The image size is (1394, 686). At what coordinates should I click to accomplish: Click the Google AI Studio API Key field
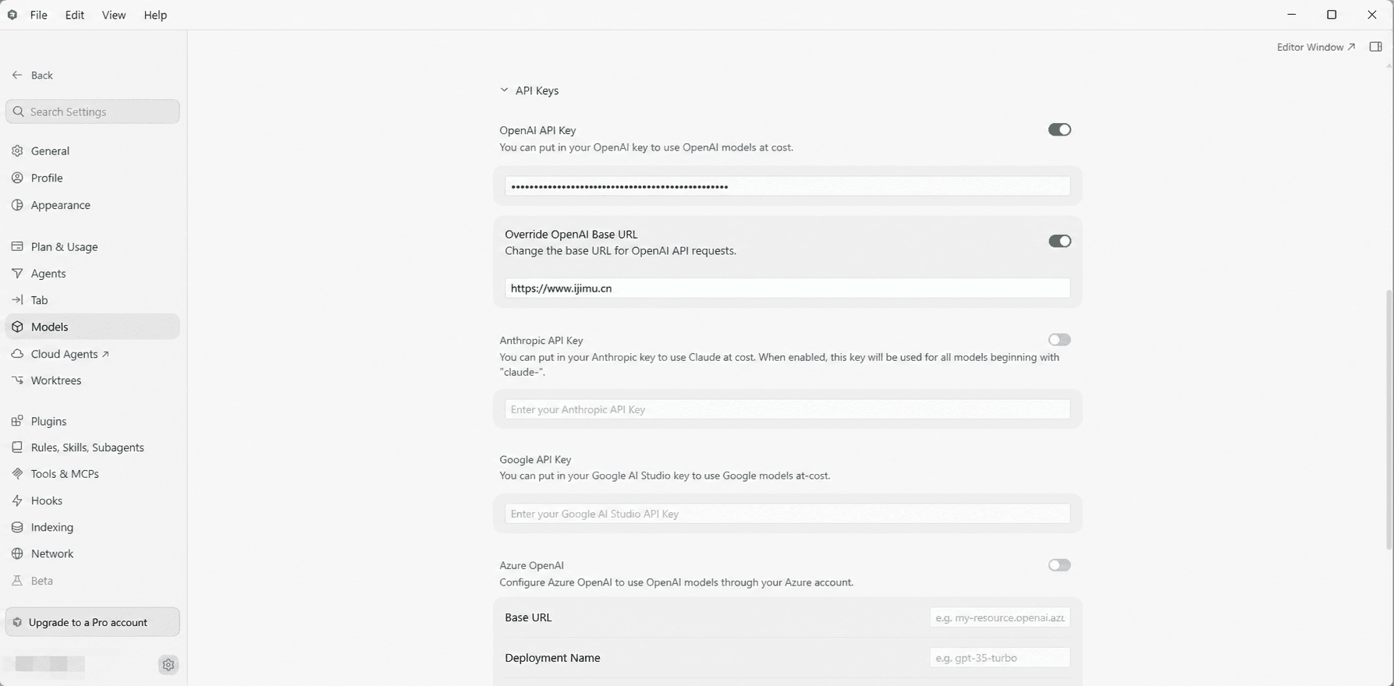[787, 514]
